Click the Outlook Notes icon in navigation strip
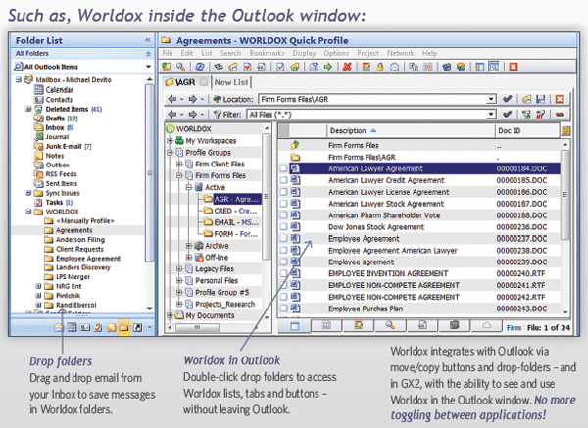Screen dimensions: 588x428 pos(111,328)
